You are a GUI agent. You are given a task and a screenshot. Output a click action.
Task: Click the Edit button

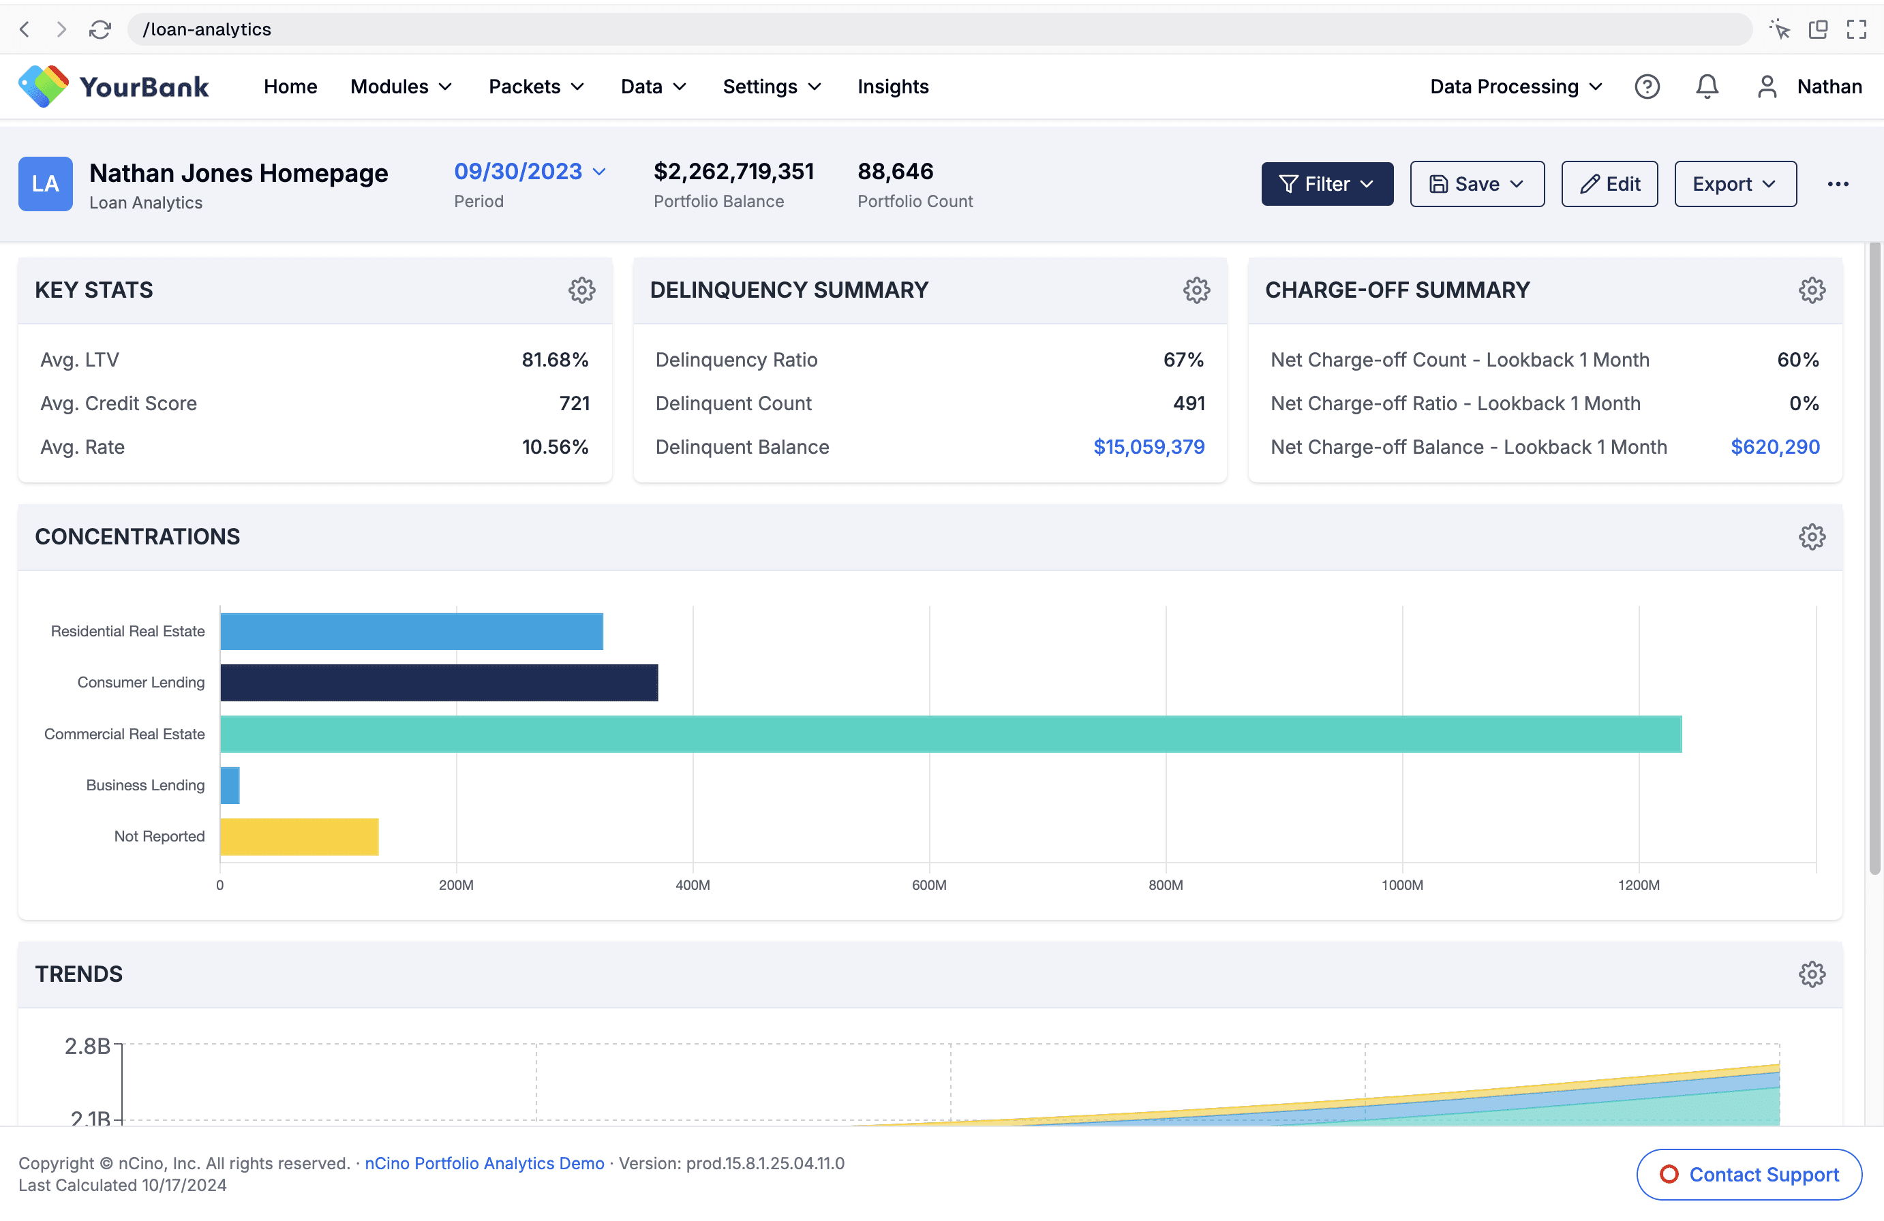coord(1609,183)
